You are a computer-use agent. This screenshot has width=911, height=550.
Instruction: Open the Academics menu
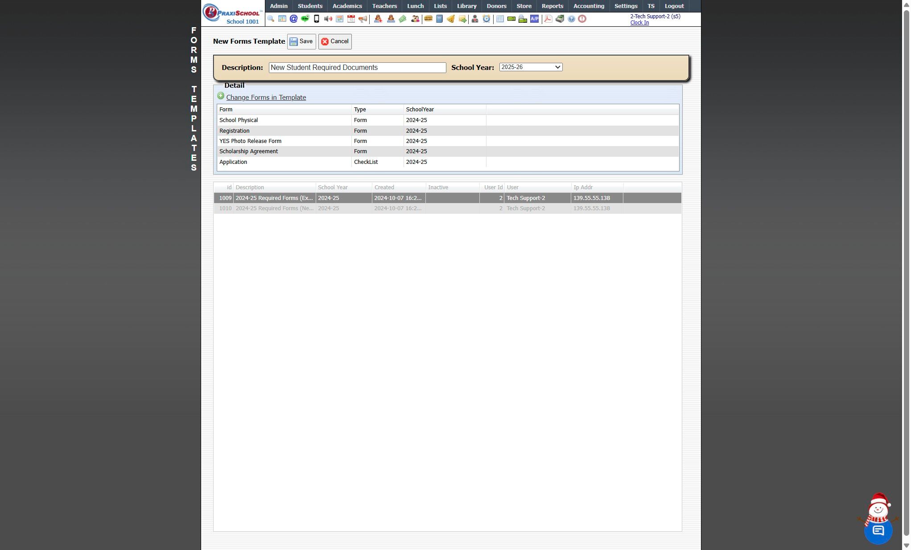[x=347, y=6]
